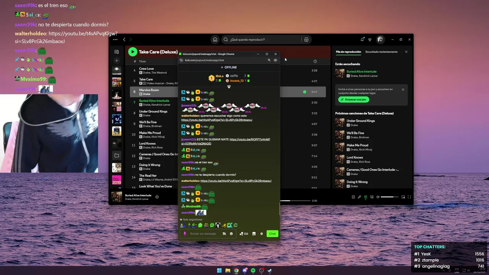Click the eye icon in Chrome address bar

275,60
